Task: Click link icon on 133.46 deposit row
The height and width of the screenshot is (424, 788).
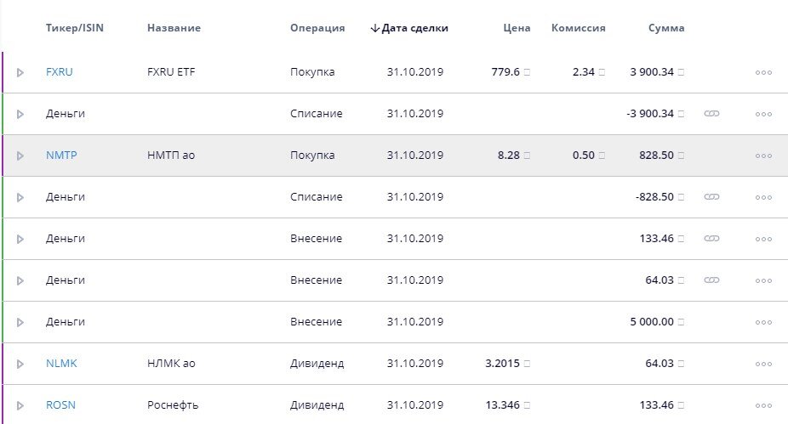Action: coord(711,239)
